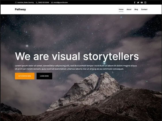
Task: Click the email envelope icon
Action: point(52,3)
